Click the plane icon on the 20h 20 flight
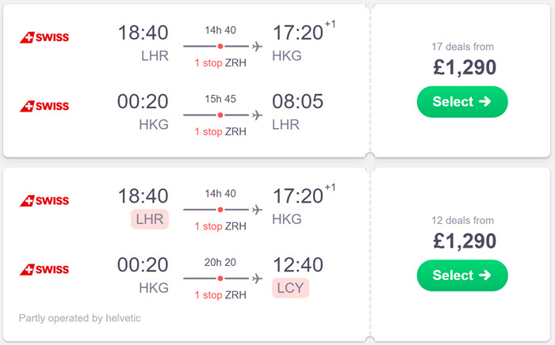 [258, 279]
